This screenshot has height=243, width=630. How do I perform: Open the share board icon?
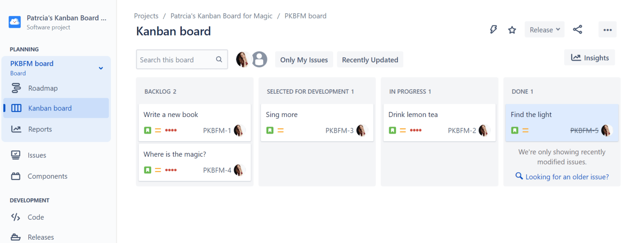[x=578, y=29]
